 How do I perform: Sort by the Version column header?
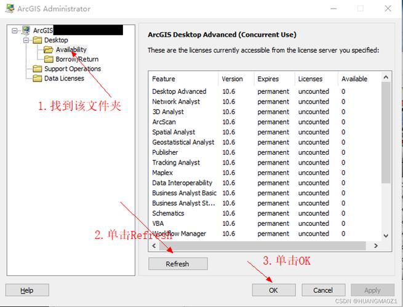236,79
